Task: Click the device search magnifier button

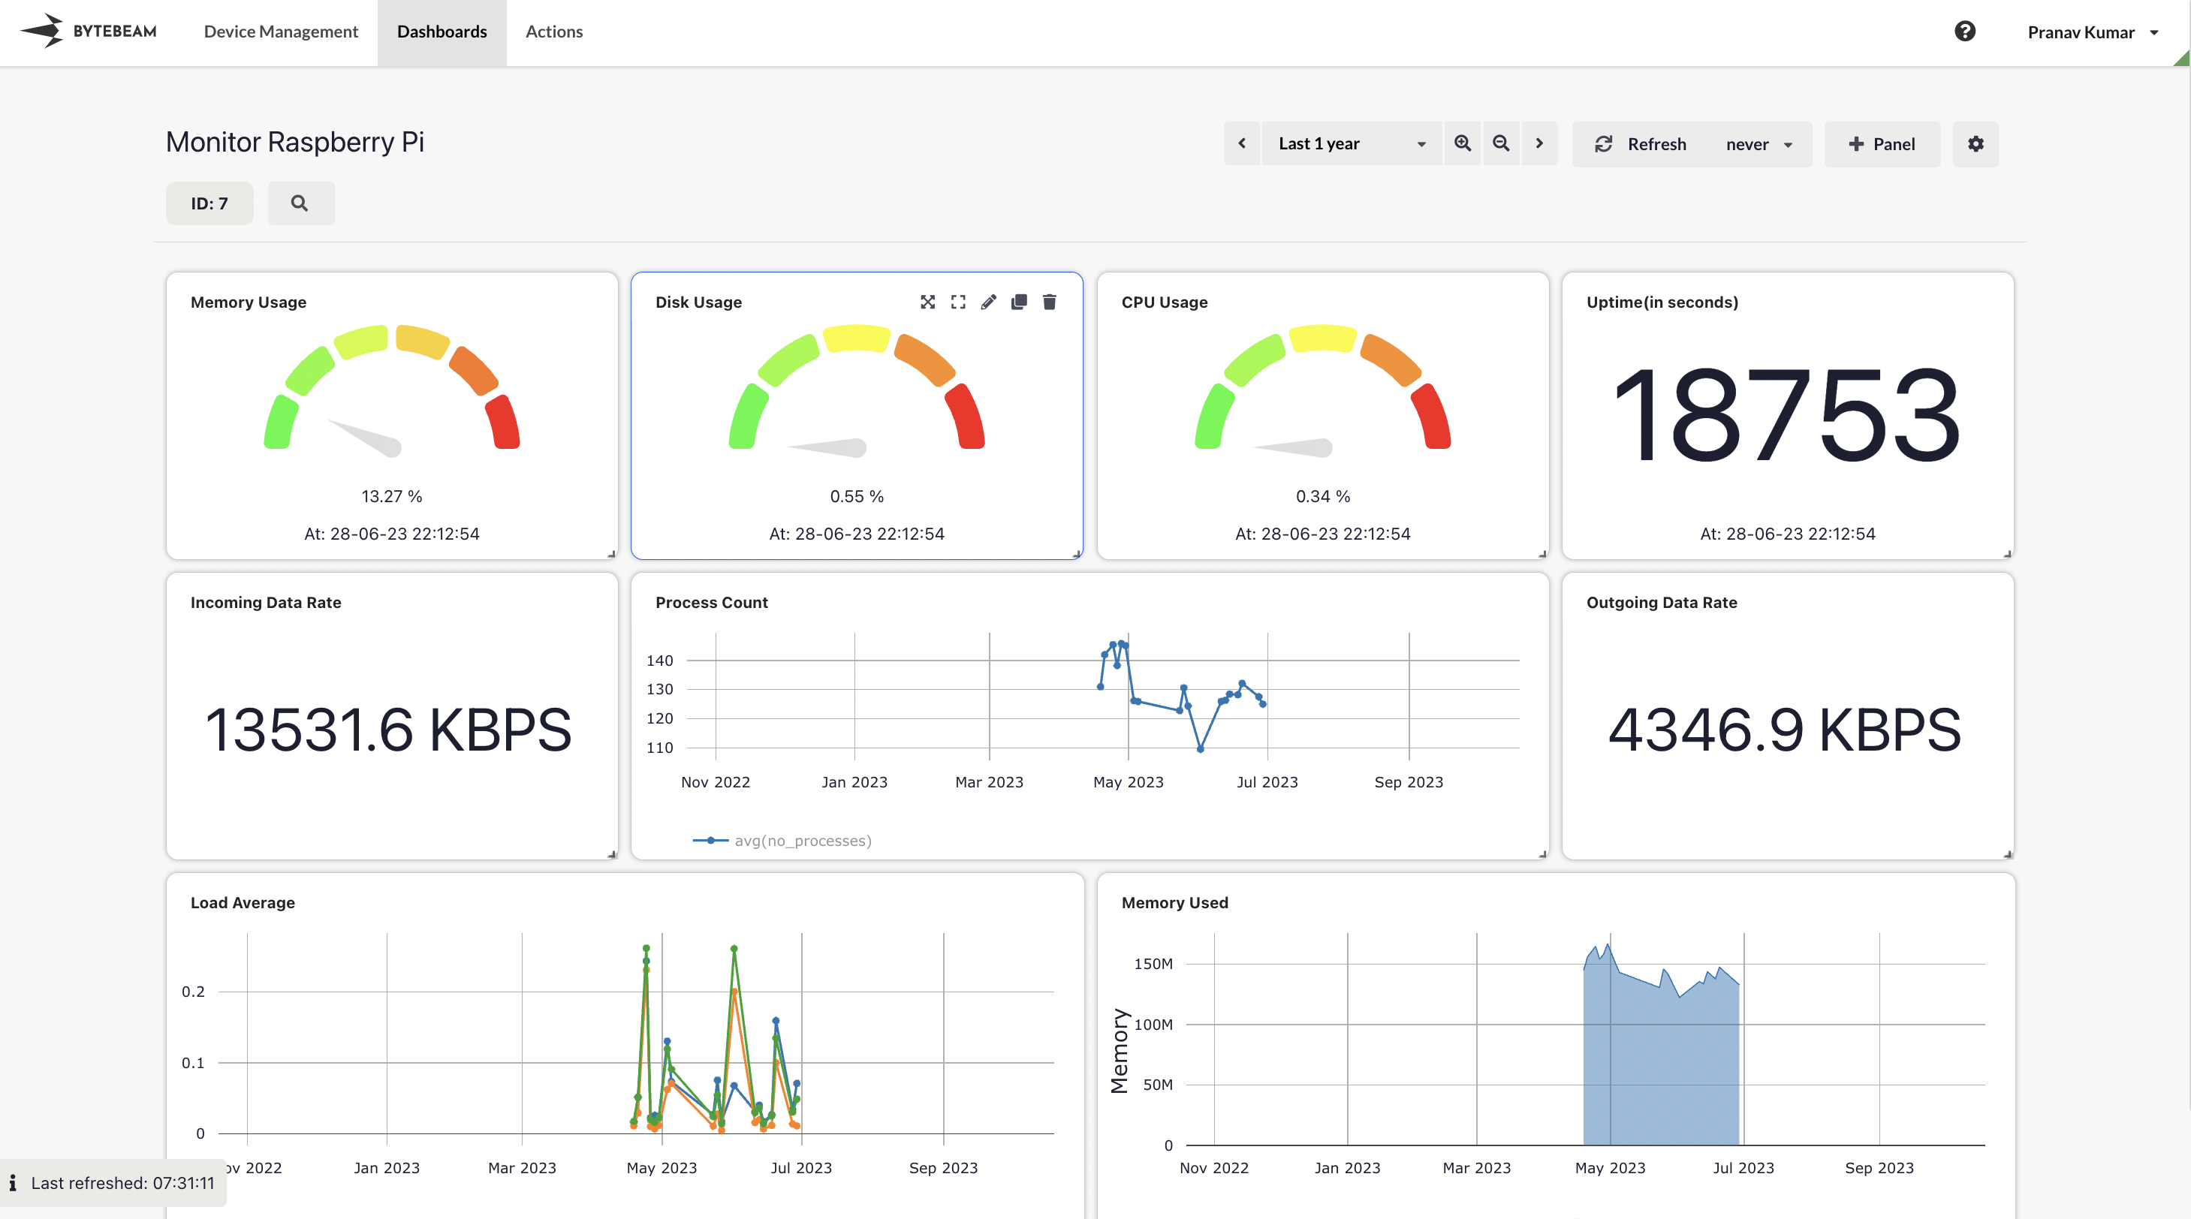Action: [x=300, y=203]
